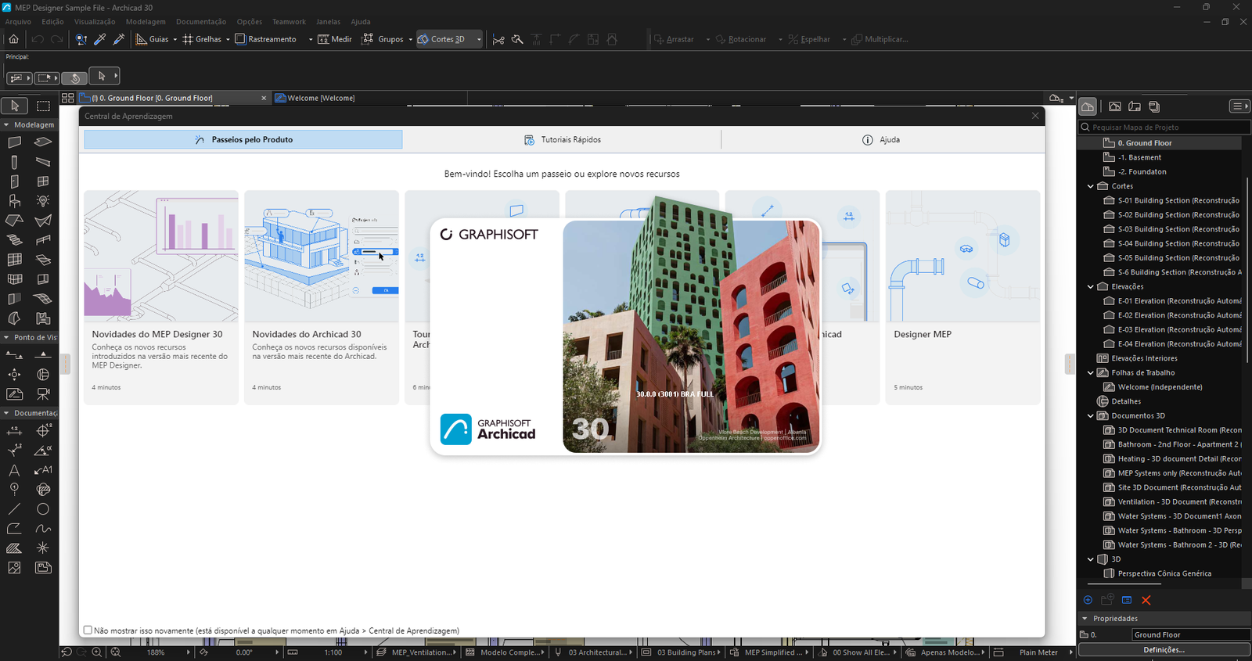Screen dimensions: 1252x661
Task: Click the red delete X in the navigator
Action: [1146, 600]
